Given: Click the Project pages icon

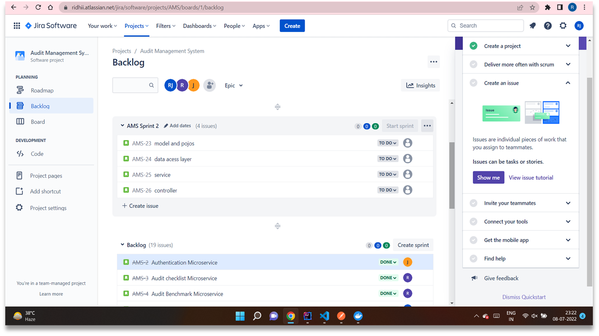Looking at the screenshot, I should pos(19,175).
